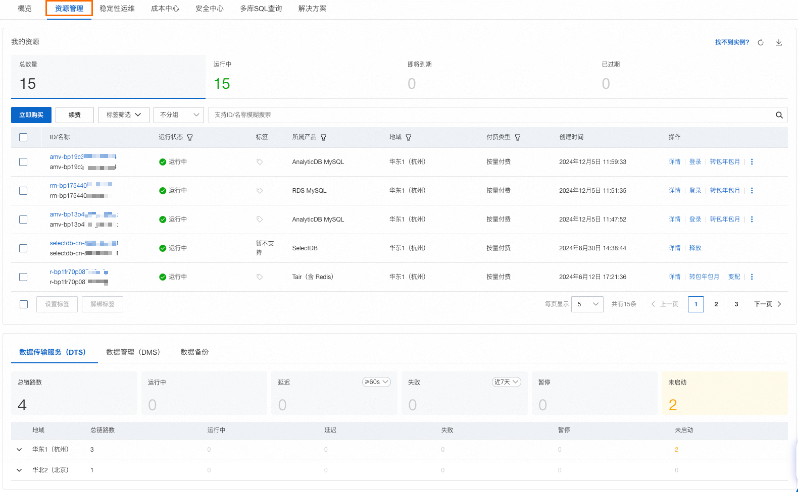Click 转包年包月 for the amv-bp13o4 instance
The image size is (798, 492).
725,220
